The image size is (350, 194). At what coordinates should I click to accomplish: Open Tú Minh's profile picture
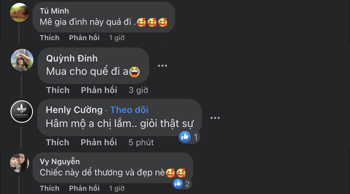(x=20, y=12)
